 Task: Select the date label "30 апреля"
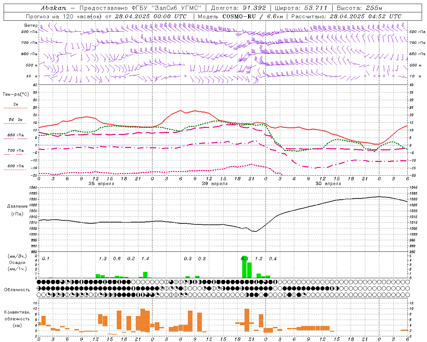[x=328, y=184]
